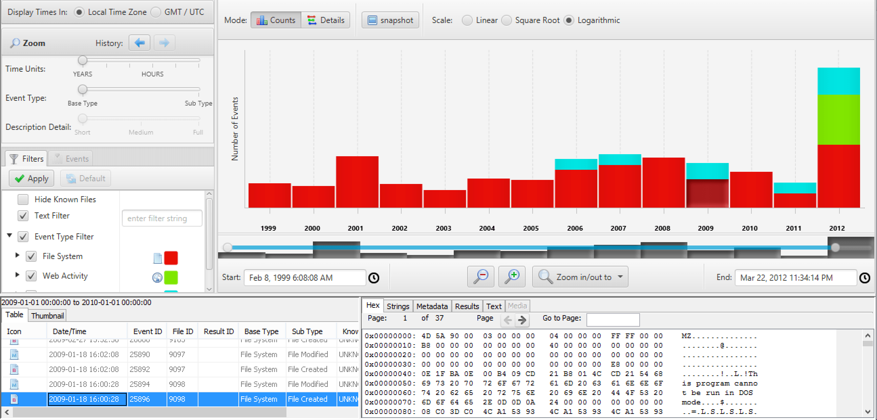Select GMT / UTC time display
This screenshot has height=420, width=877.
click(155, 12)
